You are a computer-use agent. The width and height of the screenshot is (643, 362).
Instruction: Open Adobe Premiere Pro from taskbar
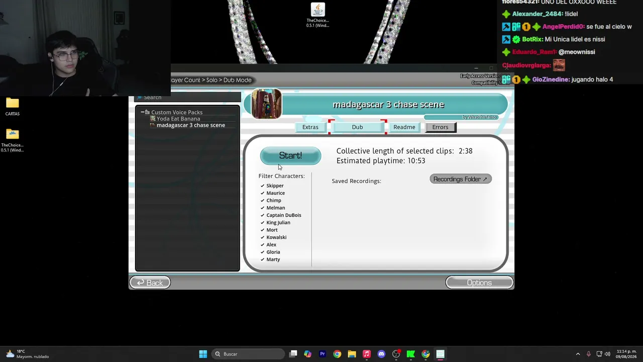pyautogui.click(x=323, y=354)
